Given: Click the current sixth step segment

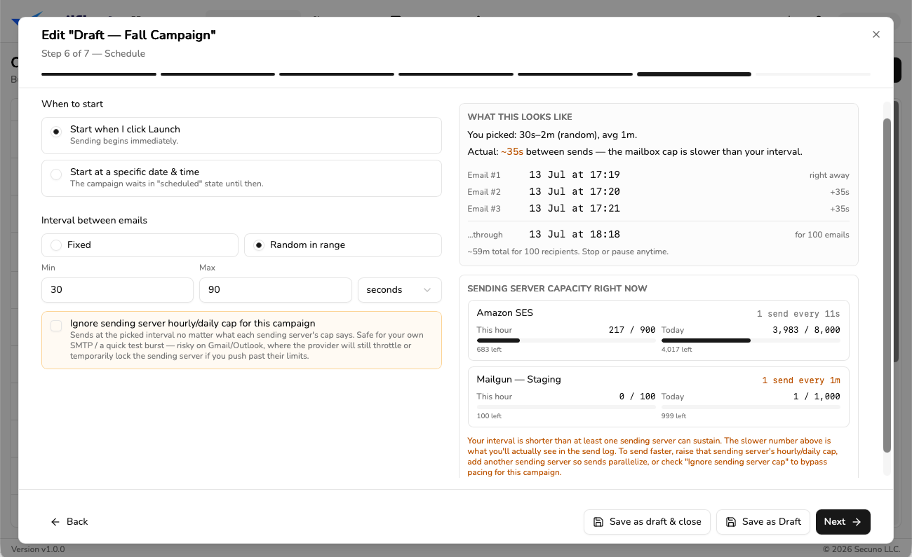Looking at the screenshot, I should click(694, 74).
